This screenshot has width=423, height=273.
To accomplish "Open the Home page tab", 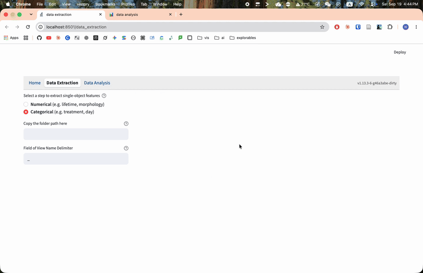I will [34, 83].
